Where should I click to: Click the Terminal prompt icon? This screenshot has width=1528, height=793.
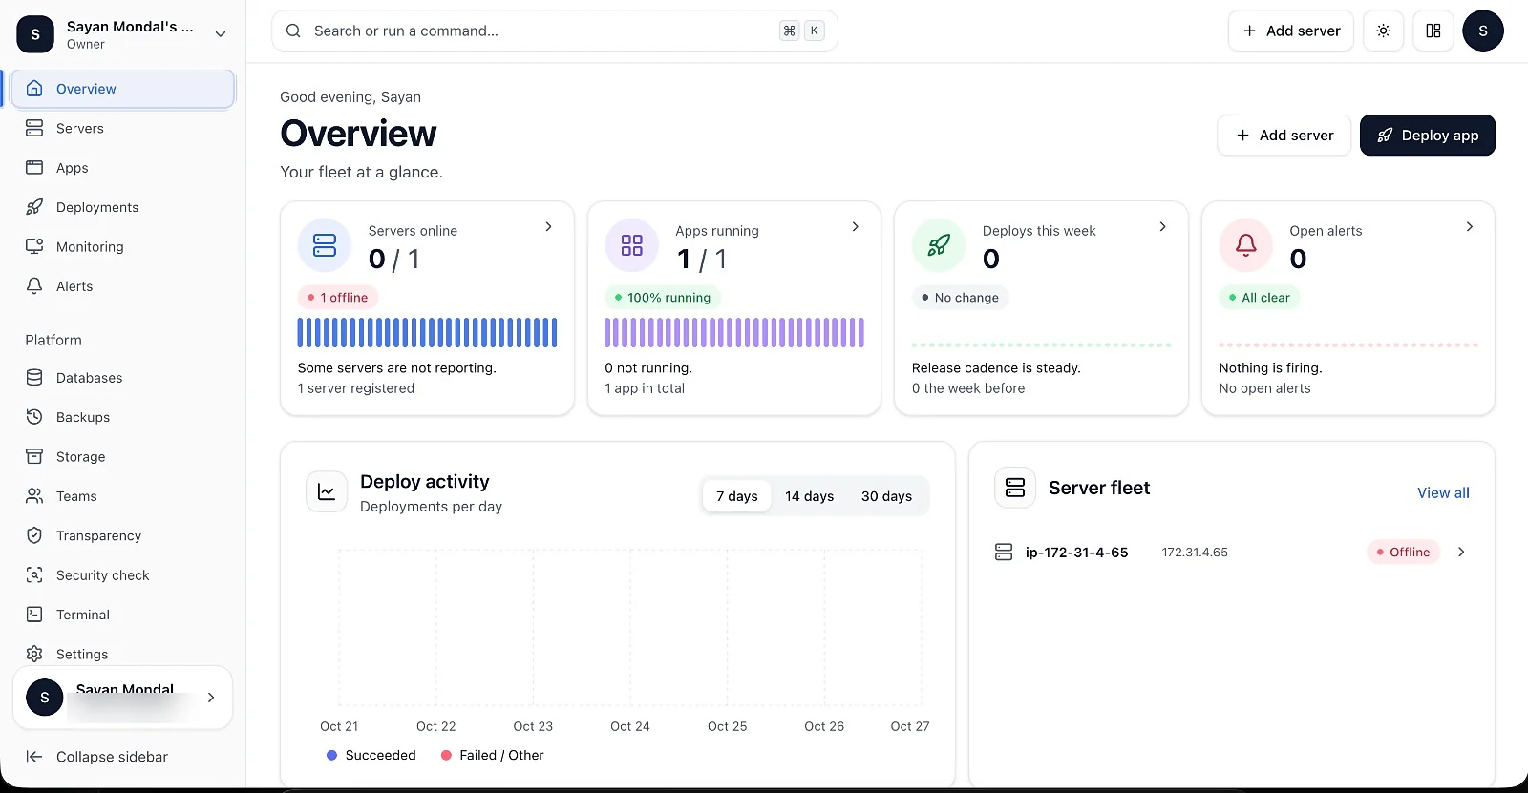pyautogui.click(x=34, y=615)
